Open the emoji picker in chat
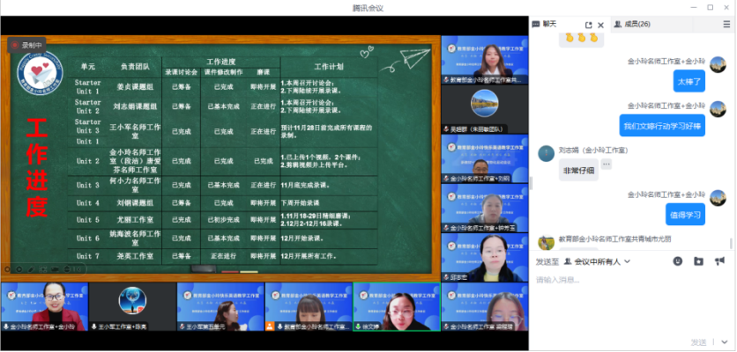Screen dimensions: 737x352 677,261
